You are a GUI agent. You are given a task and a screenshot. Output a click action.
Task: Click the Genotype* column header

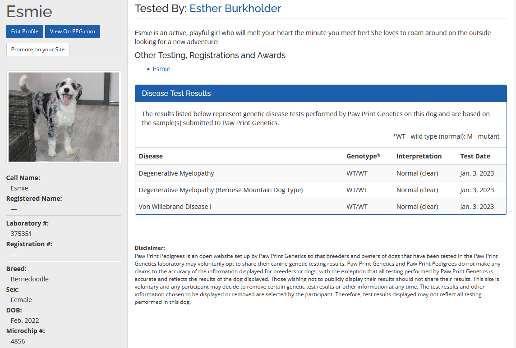363,156
